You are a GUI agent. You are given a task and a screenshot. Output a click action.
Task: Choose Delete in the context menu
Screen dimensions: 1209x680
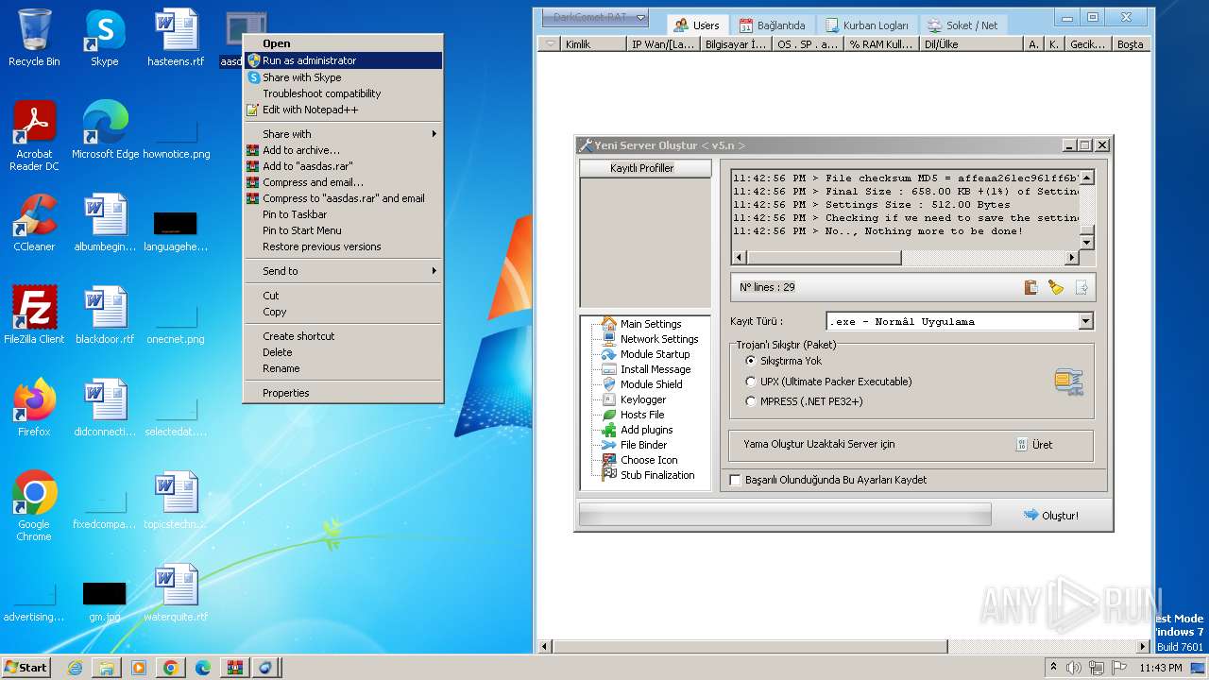[x=344, y=352]
